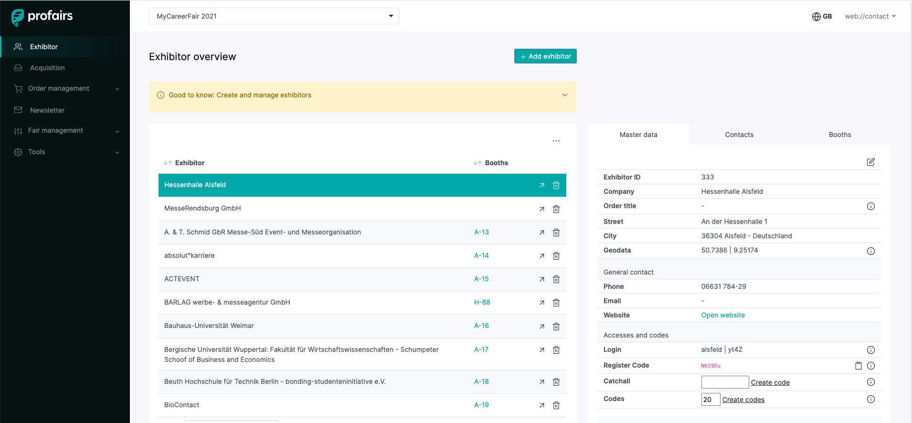912x423 pixels.
Task: Open absolut°karriere via arrow icon
Action: 542,256
